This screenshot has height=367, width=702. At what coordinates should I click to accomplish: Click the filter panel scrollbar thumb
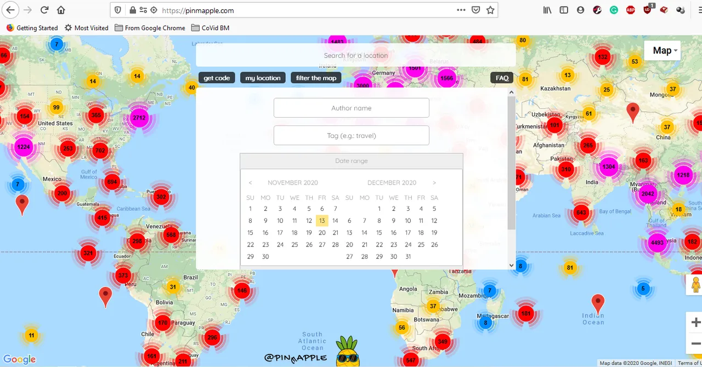click(x=511, y=163)
